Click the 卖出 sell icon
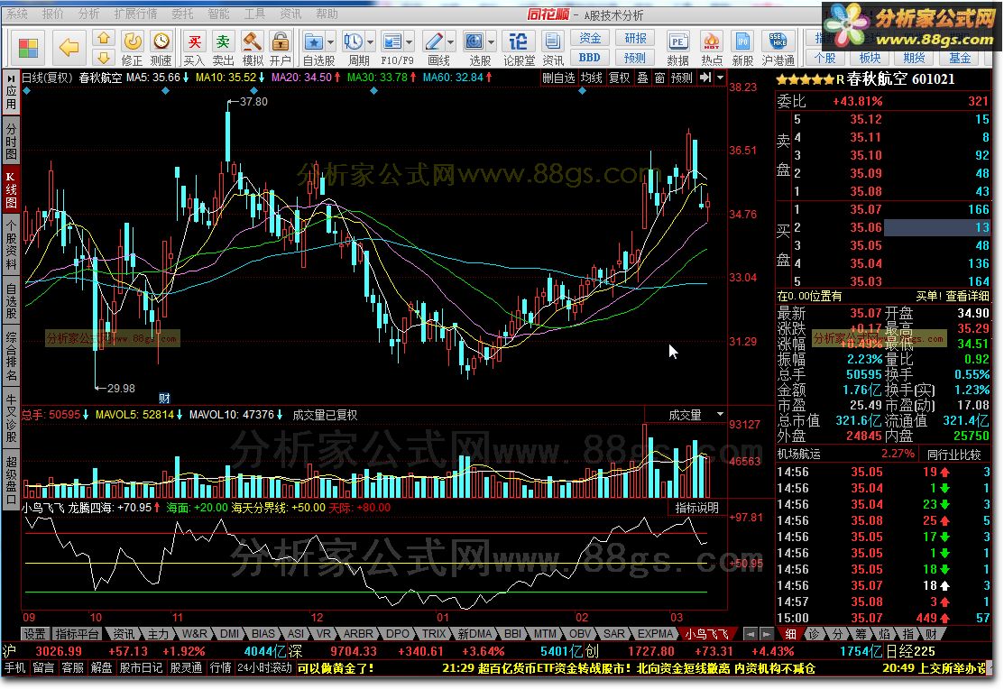 pyautogui.click(x=223, y=48)
